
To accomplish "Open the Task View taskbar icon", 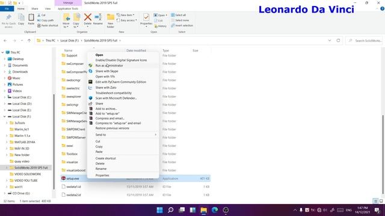I will point(182,210).
